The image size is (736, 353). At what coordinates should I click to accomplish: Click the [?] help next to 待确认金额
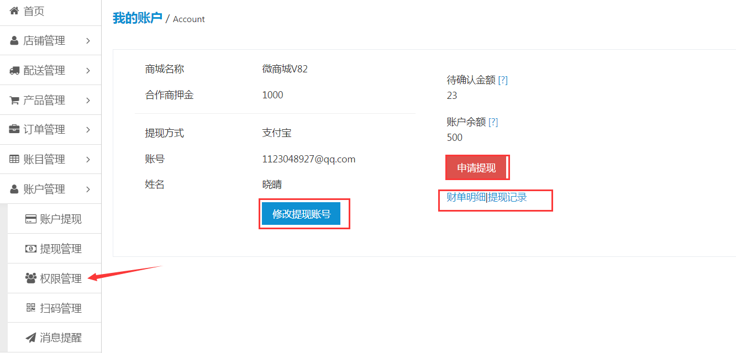tap(503, 80)
